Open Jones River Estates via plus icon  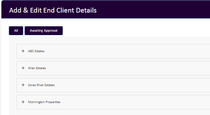23,85
